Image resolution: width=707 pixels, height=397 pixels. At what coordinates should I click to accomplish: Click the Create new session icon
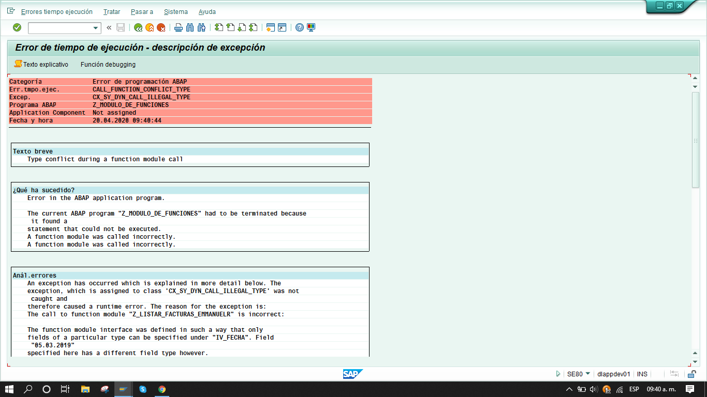pyautogui.click(x=270, y=27)
